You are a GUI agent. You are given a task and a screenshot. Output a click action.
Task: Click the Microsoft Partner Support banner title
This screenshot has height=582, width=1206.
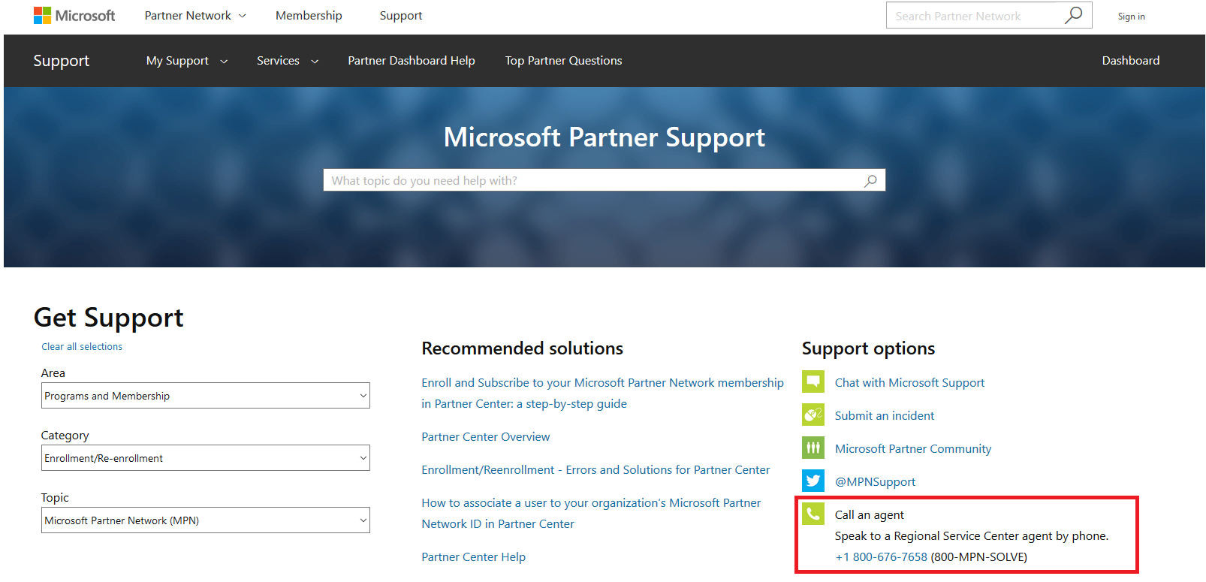(605, 137)
